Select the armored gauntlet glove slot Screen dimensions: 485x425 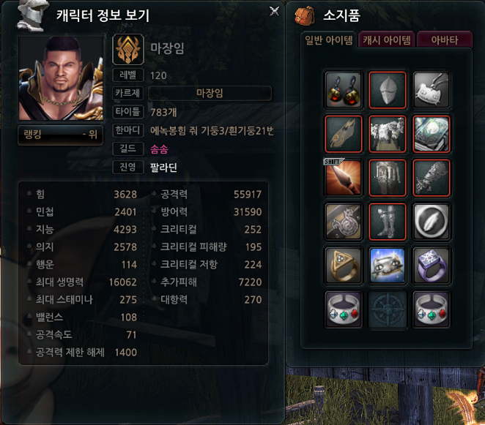[x=432, y=178]
